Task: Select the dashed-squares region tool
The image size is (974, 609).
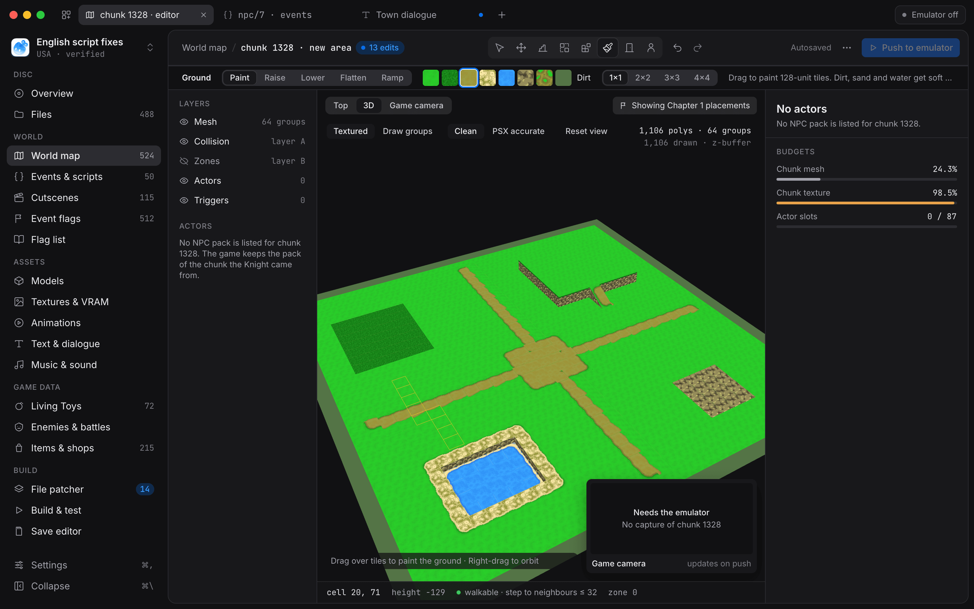Action: point(564,47)
